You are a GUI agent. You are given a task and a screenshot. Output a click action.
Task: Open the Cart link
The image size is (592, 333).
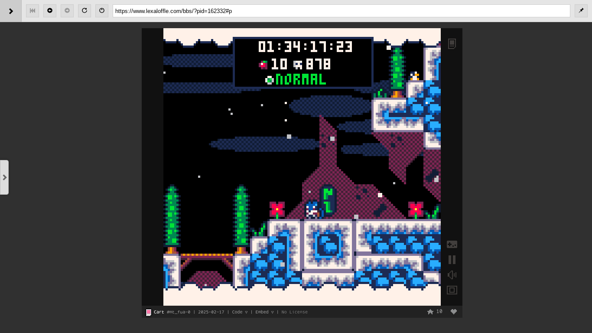coord(159,312)
